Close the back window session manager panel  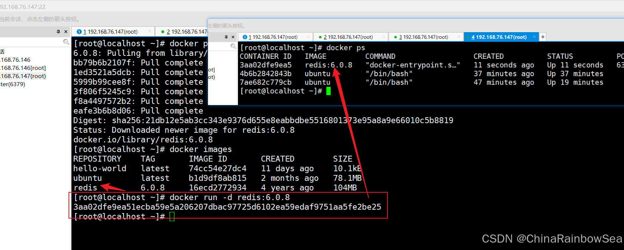pyautogui.click(x=66, y=32)
